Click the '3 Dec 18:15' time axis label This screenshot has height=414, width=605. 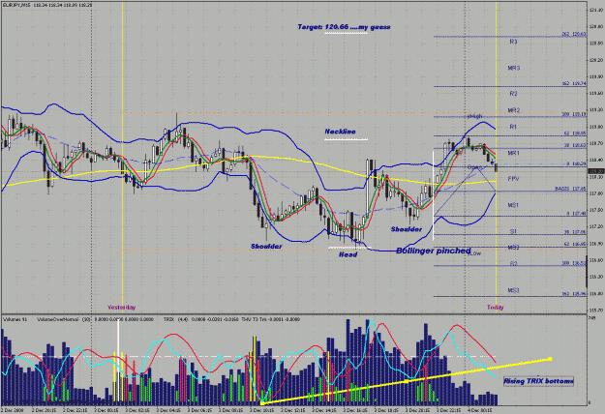point(386,410)
